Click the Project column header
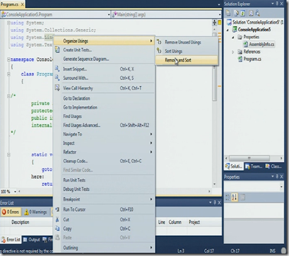289x256 pixels. pyautogui.click(x=194, y=222)
